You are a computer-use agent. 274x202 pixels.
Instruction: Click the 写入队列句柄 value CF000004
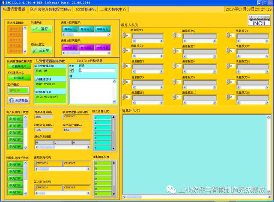click(x=49, y=188)
